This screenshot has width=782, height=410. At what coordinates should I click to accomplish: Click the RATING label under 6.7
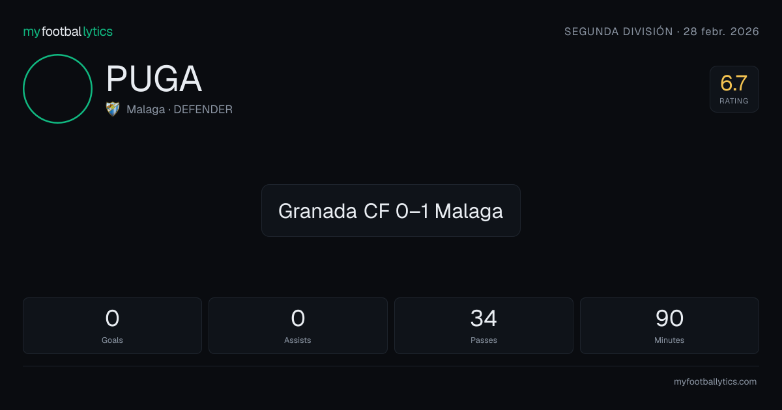click(734, 101)
